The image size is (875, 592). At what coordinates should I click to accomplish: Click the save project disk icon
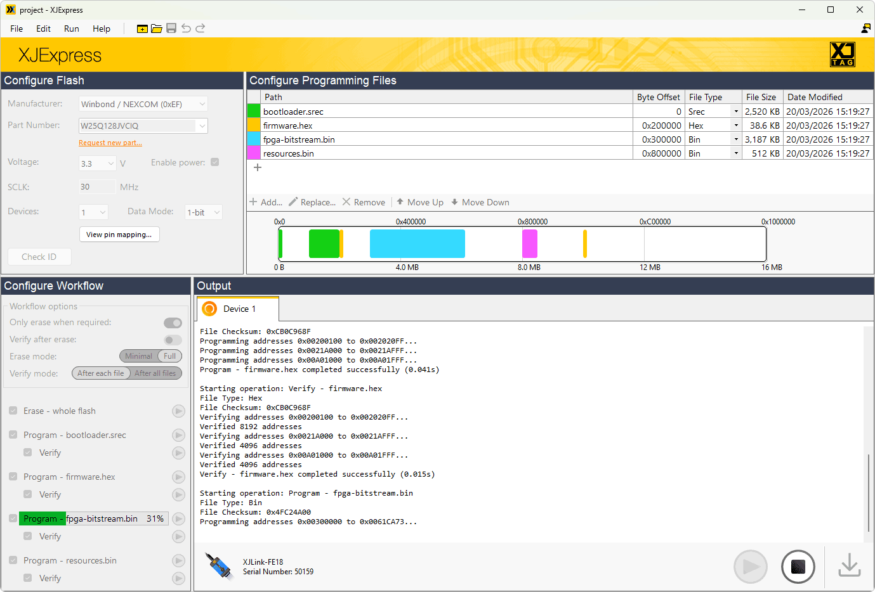(x=171, y=29)
